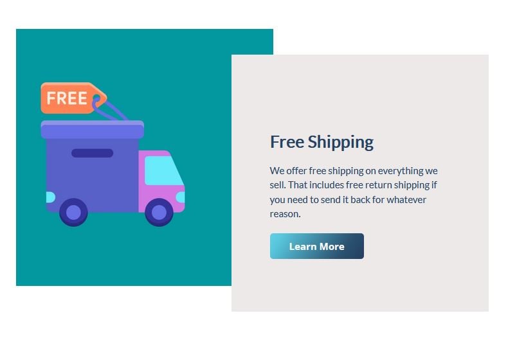This screenshot has width=508, height=347.
Task: Click the word 'reason.' ending the paragraph
Action: 285,213
